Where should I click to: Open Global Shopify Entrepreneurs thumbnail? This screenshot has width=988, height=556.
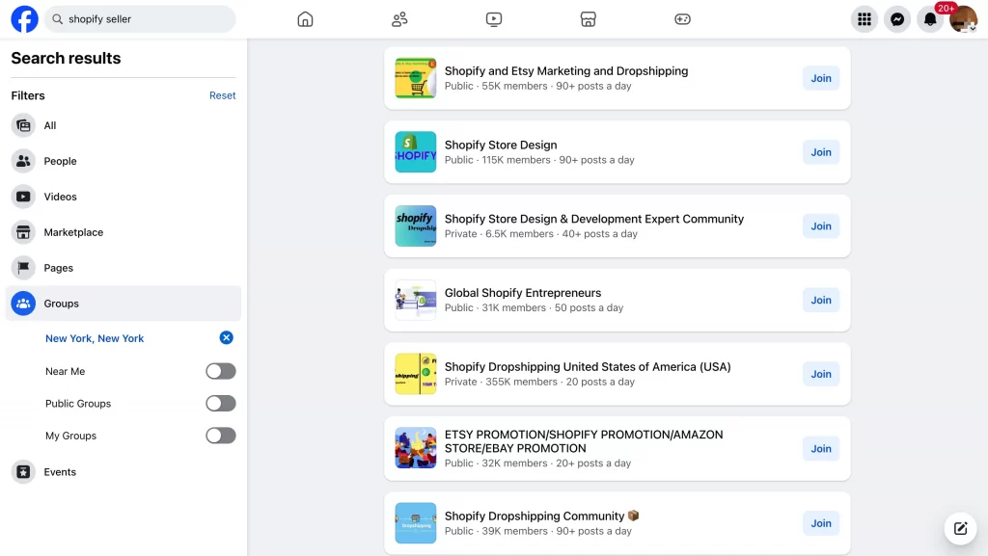(x=415, y=300)
